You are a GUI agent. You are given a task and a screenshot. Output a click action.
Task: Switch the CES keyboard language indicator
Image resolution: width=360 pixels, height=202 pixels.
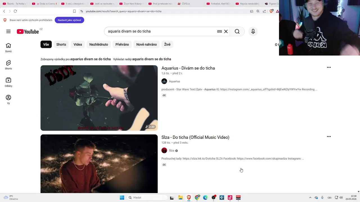pyautogui.click(x=329, y=198)
